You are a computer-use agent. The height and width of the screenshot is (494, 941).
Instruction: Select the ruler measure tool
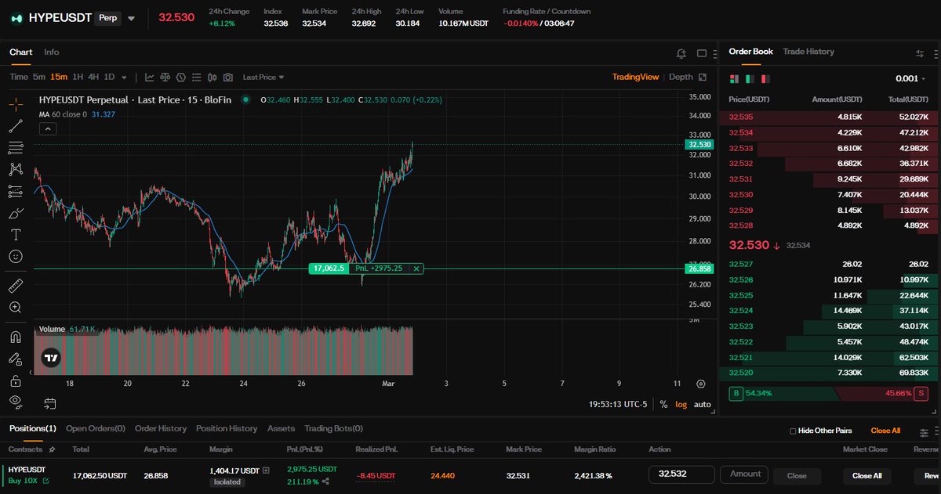[x=16, y=285]
